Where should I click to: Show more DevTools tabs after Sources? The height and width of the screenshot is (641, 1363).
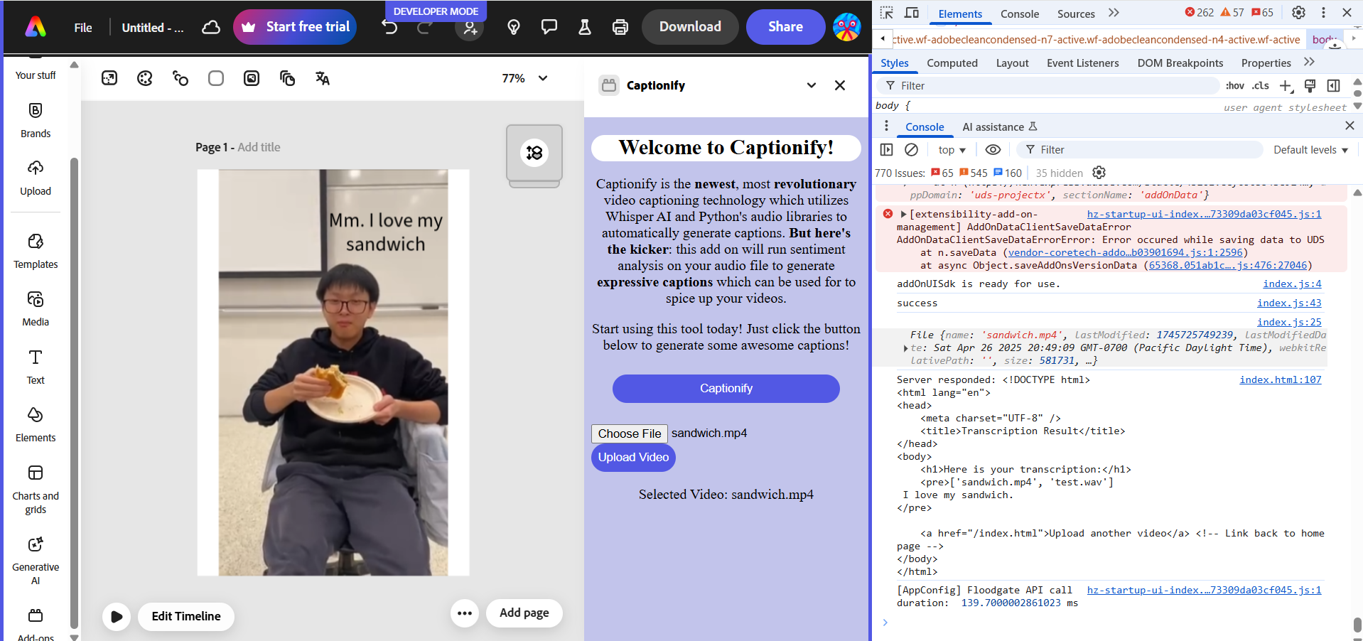(x=1114, y=13)
